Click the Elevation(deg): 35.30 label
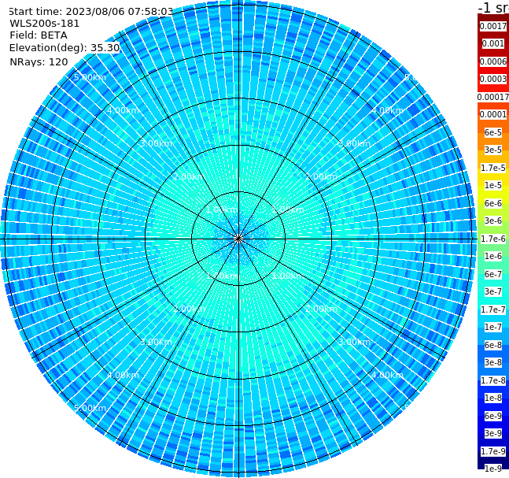Screen dimensions: 509x478 click(65, 48)
